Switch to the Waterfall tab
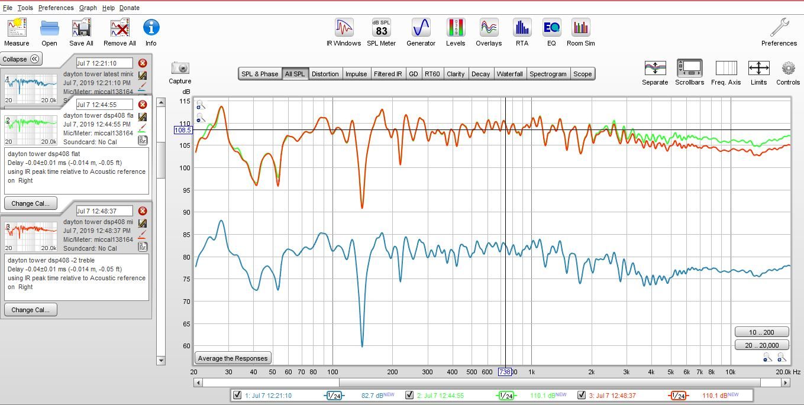Image resolution: width=804 pixels, height=405 pixels. point(509,74)
